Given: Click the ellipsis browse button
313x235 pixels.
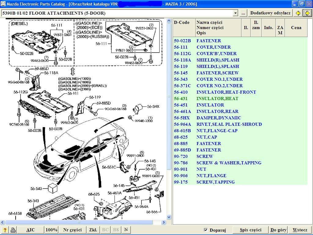Looking at the screenshot, I should 243,13.
